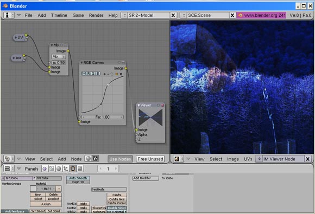Viewport: 315px width, 214px height.
Task: Open the Editing context square icon
Action: [x=73, y=168]
